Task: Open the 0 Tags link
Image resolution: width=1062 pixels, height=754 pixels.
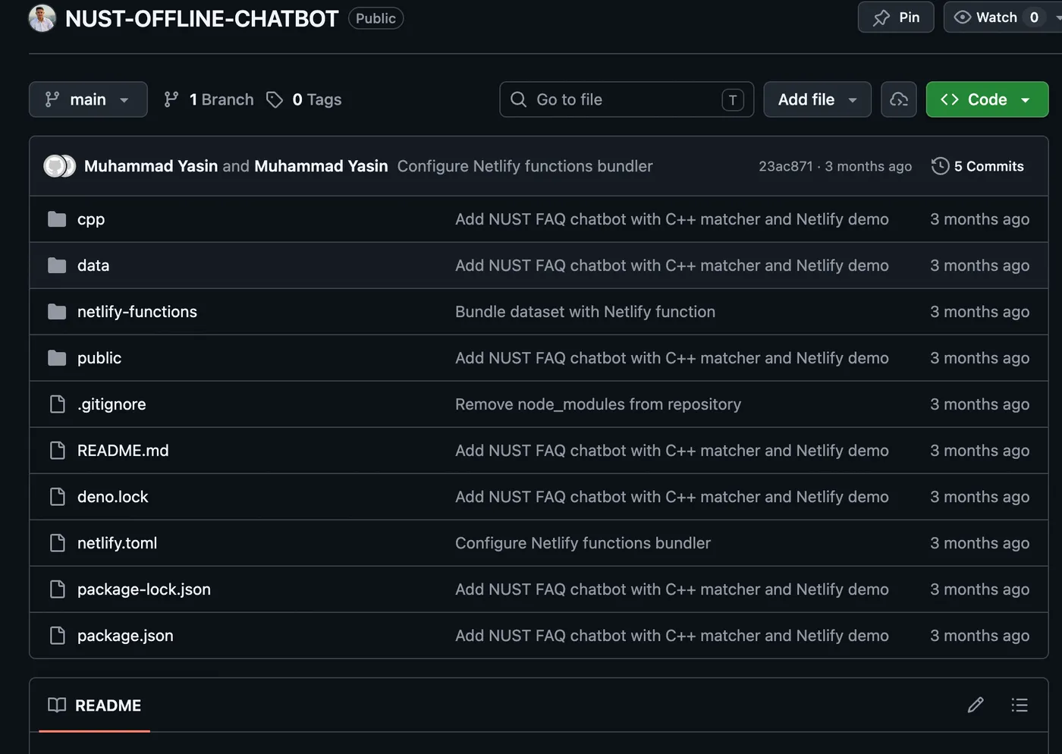Action: point(303,99)
